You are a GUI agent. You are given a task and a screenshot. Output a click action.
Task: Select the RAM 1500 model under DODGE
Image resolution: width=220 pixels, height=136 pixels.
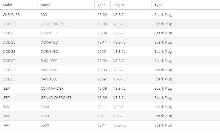click(49, 61)
